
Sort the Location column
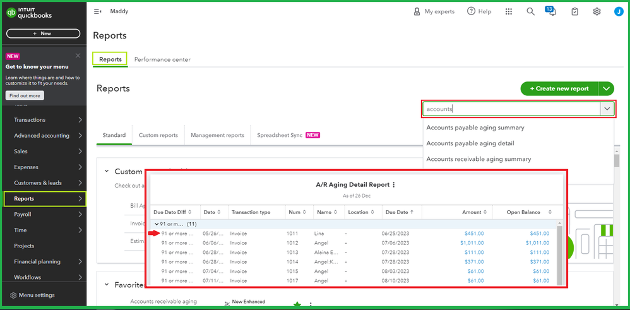(372, 212)
